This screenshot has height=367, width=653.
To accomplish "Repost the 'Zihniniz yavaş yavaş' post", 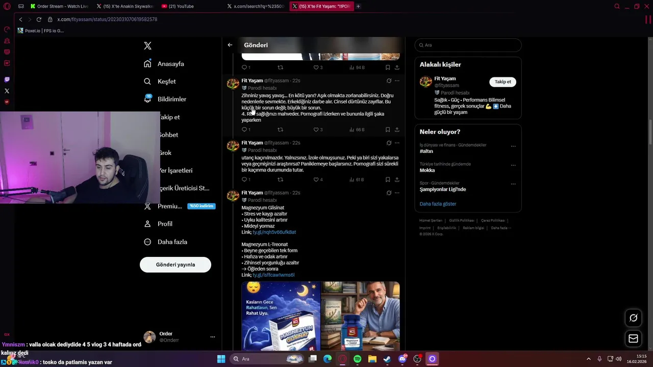I will [x=280, y=129].
